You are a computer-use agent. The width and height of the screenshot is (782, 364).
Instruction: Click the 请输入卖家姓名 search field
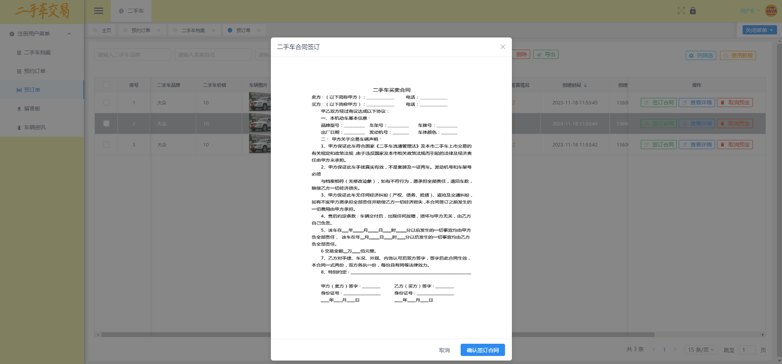pyautogui.click(x=213, y=54)
